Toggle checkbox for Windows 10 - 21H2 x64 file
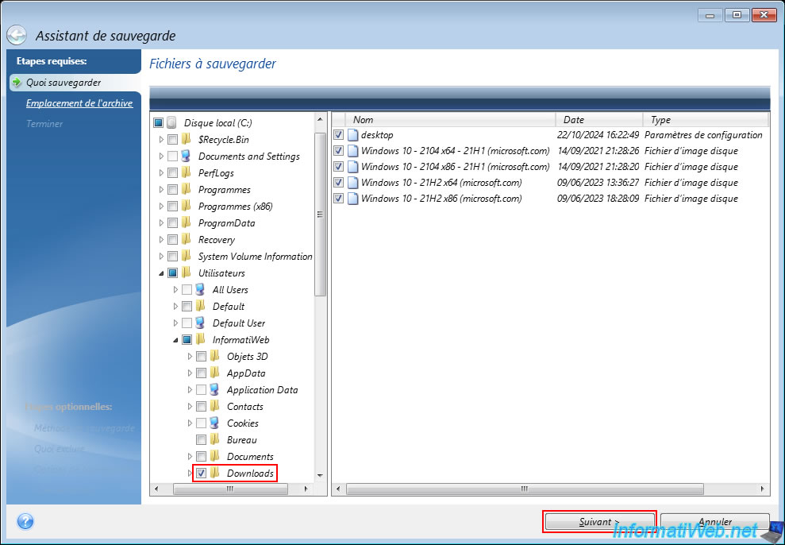The height and width of the screenshot is (545, 785). click(339, 183)
